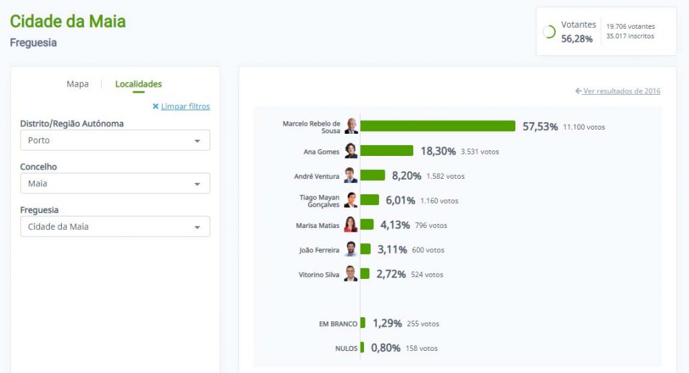The height and width of the screenshot is (373, 689).
Task: Select André Ventura's portrait icon
Action: point(351,175)
